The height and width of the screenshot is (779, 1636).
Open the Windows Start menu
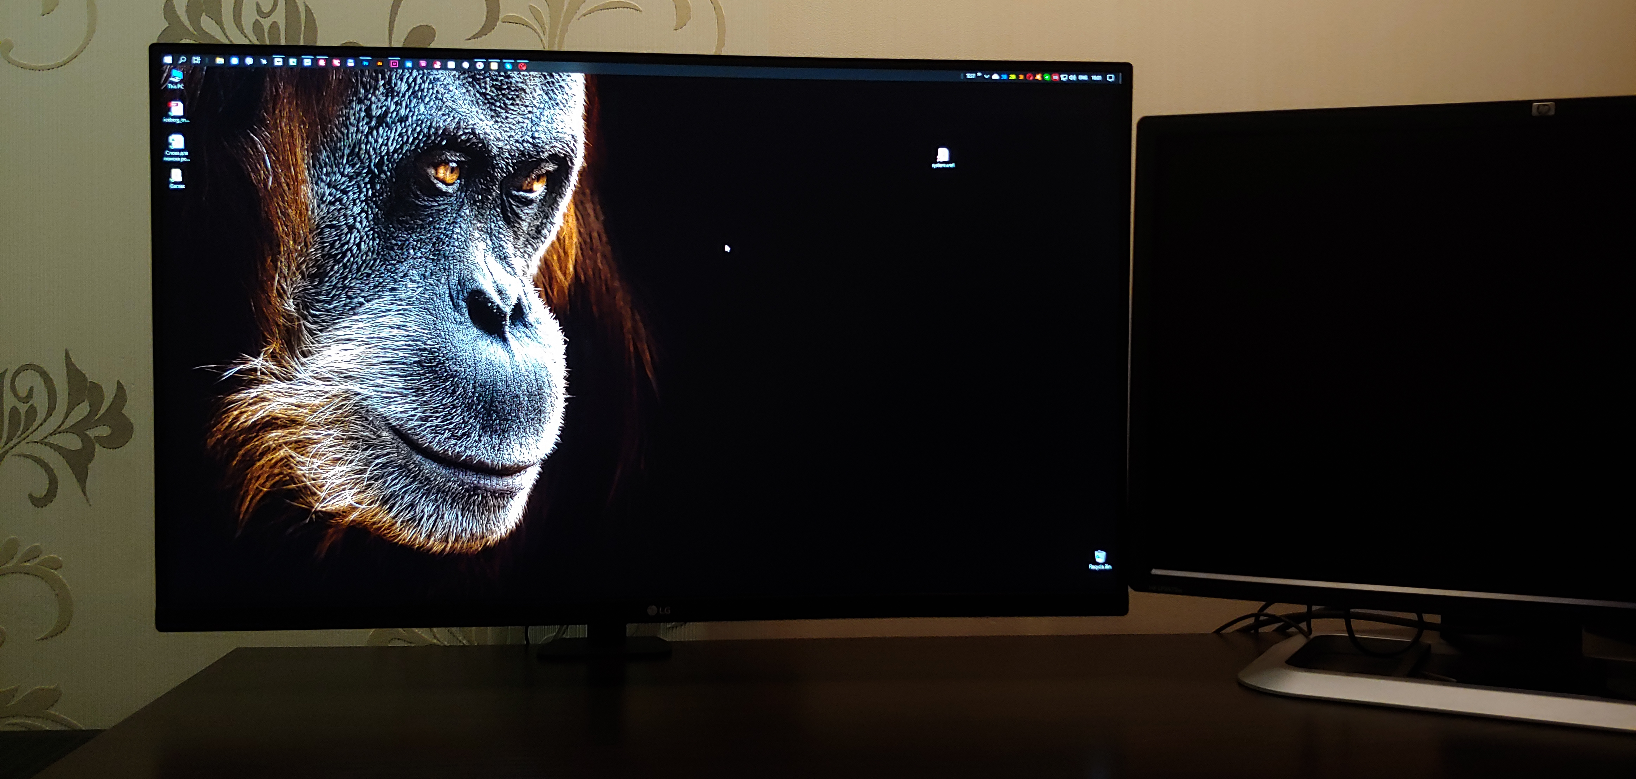point(168,60)
